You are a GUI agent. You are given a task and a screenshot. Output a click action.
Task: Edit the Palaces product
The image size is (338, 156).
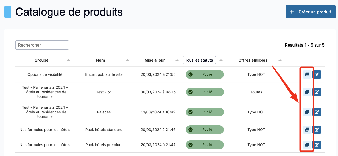317,112
